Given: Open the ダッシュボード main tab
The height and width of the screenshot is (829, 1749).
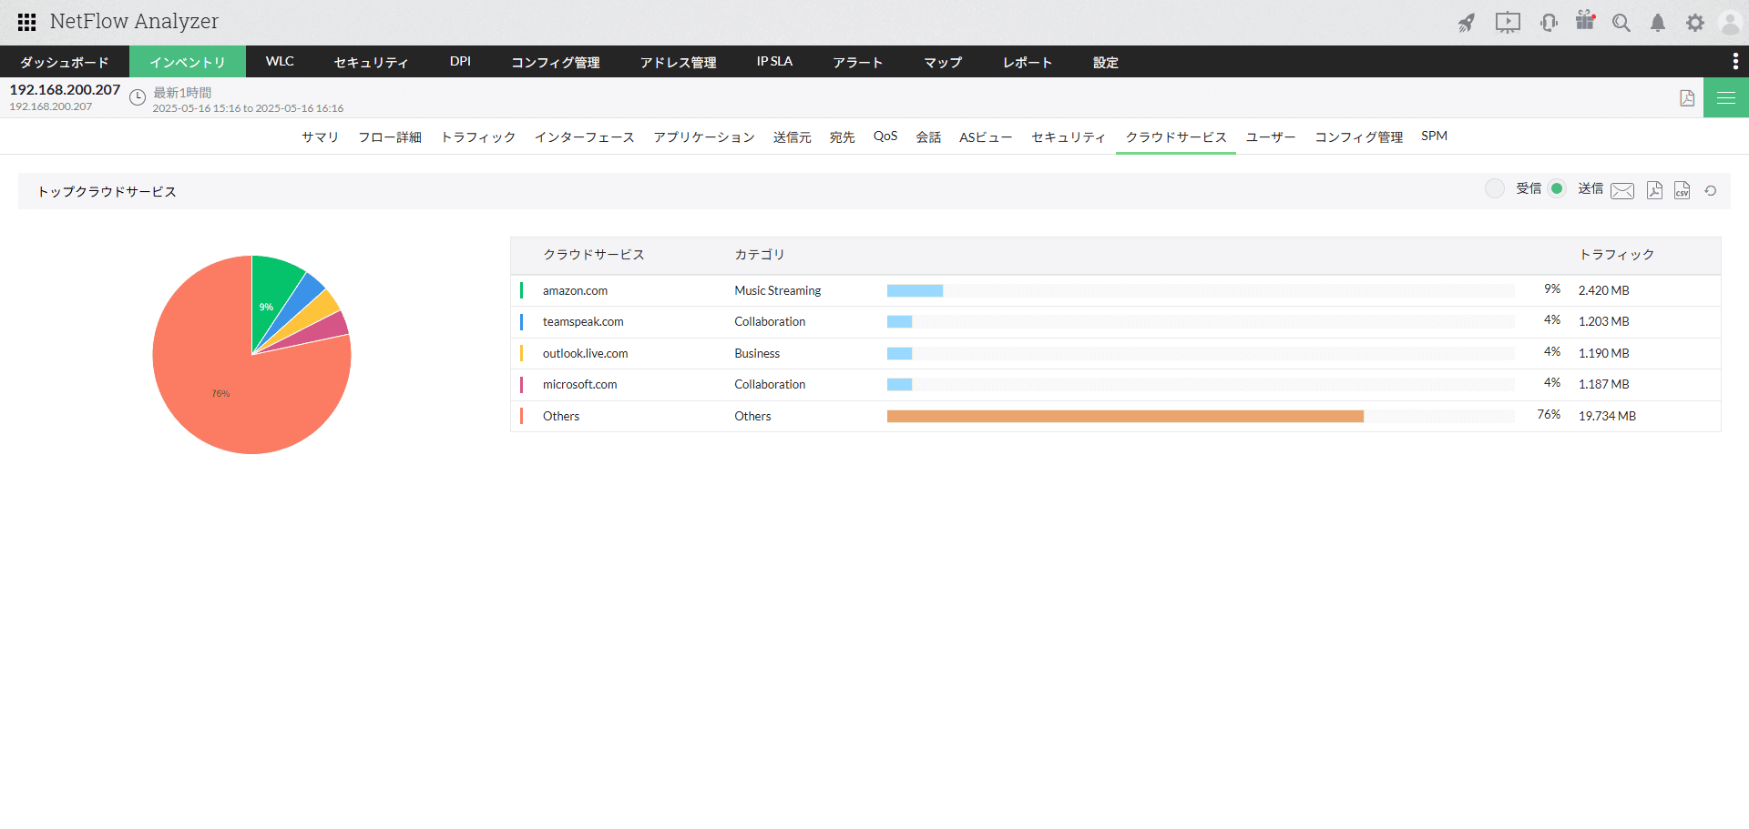Looking at the screenshot, I should 65,62.
